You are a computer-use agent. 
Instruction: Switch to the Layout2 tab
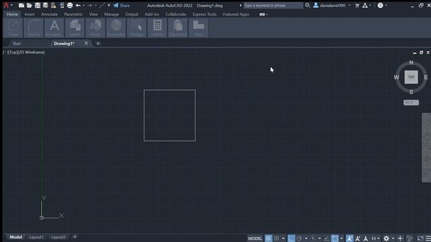coord(59,237)
